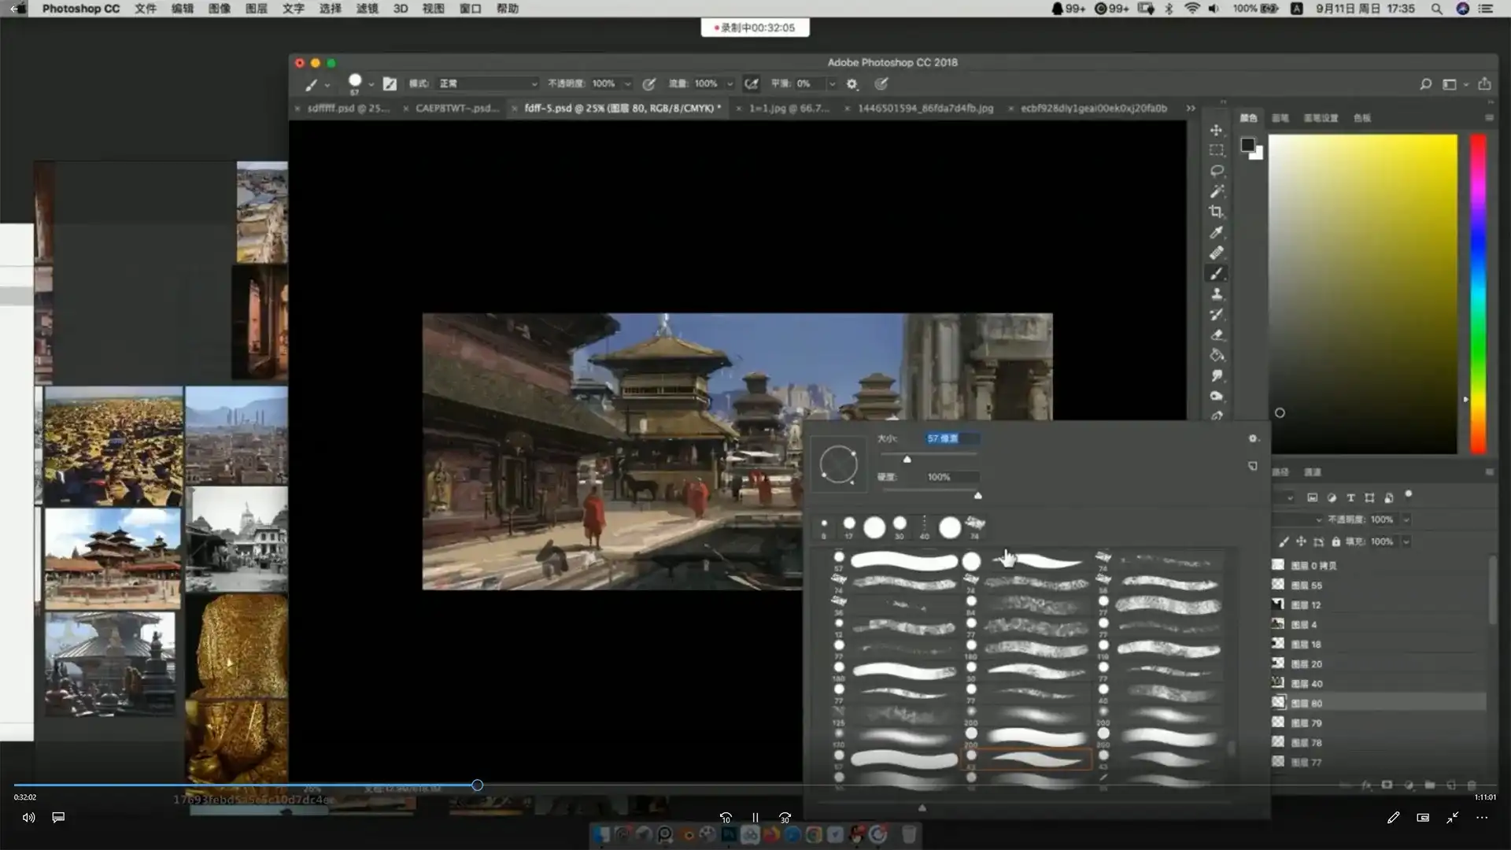Image resolution: width=1511 pixels, height=850 pixels.
Task: Select layer 图层 55
Action: tap(1306, 586)
